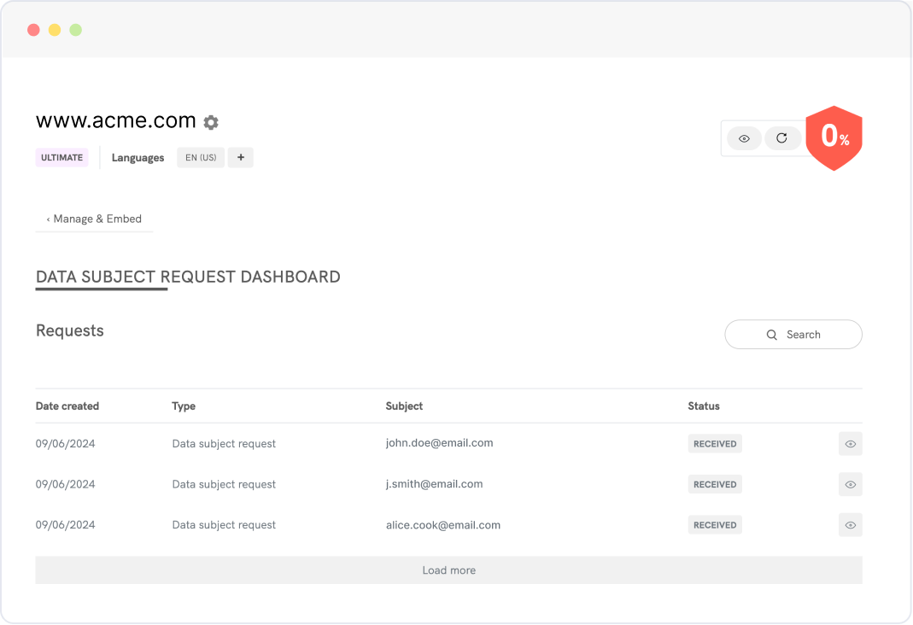913x625 pixels.
Task: Click RECEIVED status badge for john.doe@email.com
Action: [x=715, y=444]
